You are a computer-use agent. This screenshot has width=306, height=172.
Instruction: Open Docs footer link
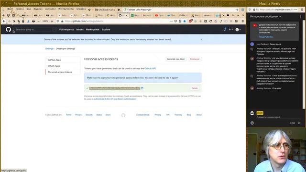108,115
